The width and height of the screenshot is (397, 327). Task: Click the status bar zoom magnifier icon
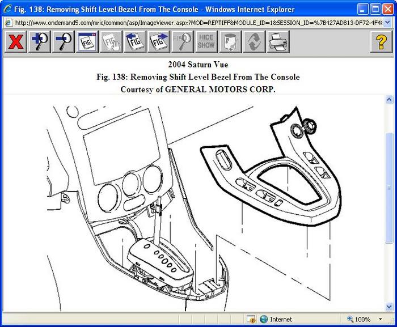tap(350, 319)
